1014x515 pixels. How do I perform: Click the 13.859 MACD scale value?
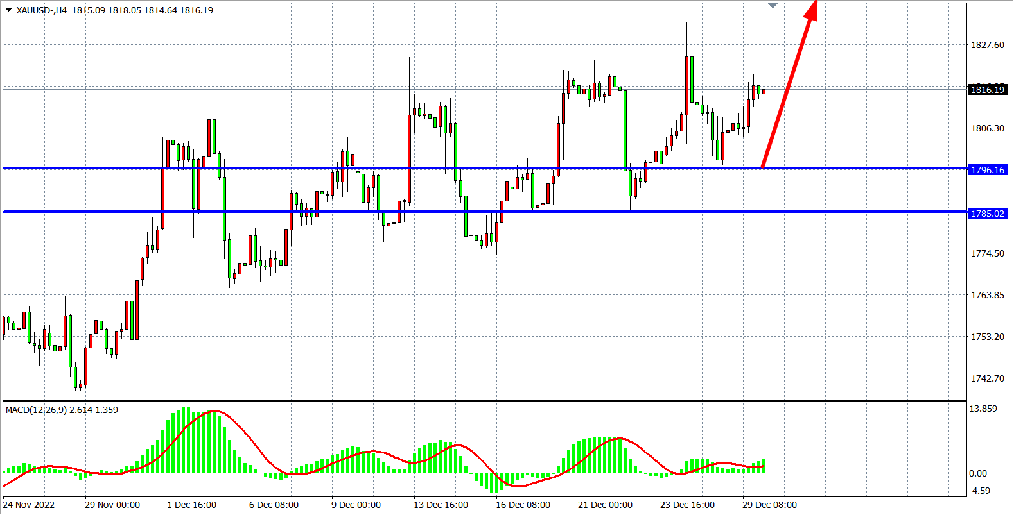983,409
